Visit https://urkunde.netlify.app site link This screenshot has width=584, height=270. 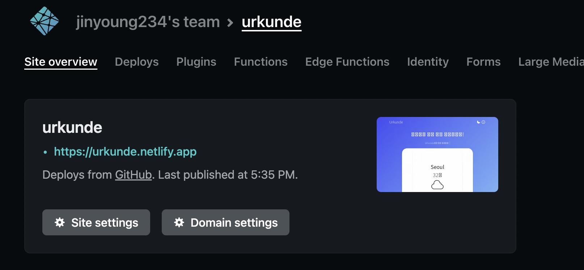click(x=125, y=152)
